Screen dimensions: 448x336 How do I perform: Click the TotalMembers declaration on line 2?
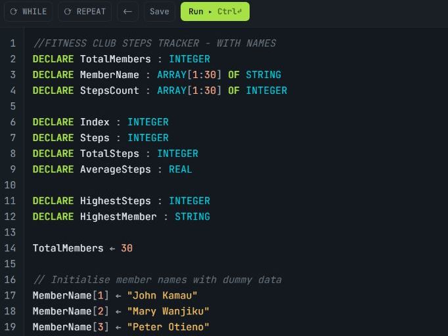(115, 59)
